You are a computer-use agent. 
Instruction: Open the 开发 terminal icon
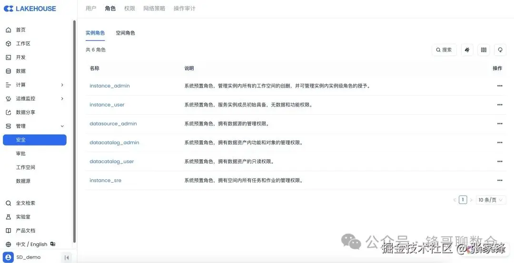tap(9, 58)
